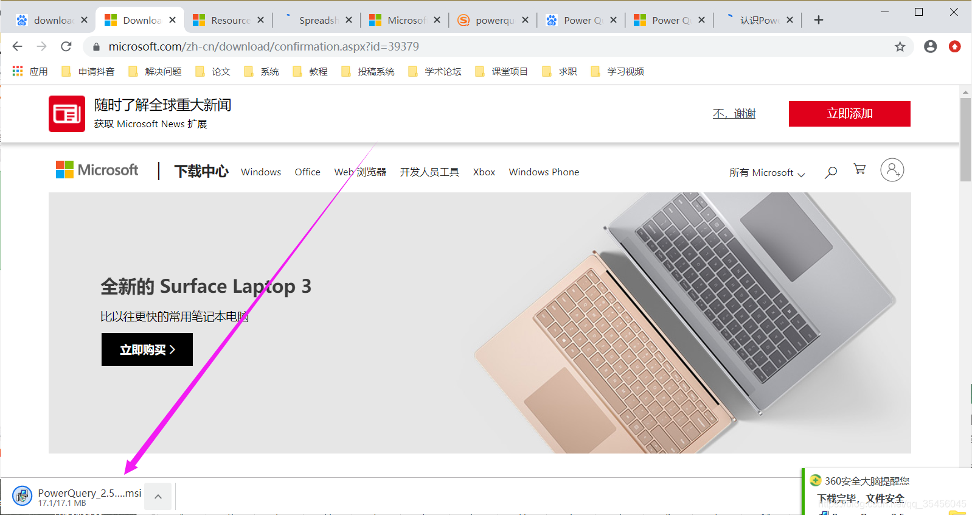Bookmark this page with the star icon
The height and width of the screenshot is (515, 972).
900,47
